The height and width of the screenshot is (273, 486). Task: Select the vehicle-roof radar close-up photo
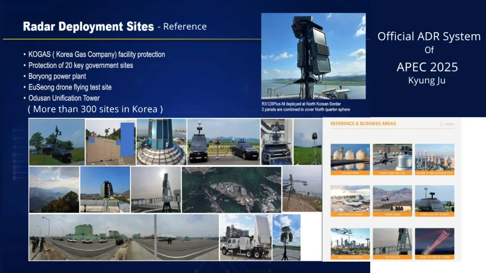277,142
